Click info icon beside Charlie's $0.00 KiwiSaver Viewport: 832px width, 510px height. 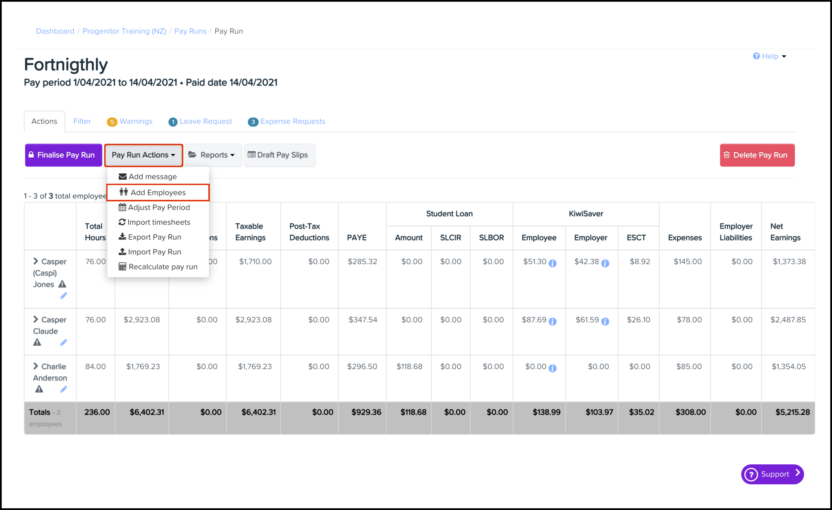click(552, 368)
